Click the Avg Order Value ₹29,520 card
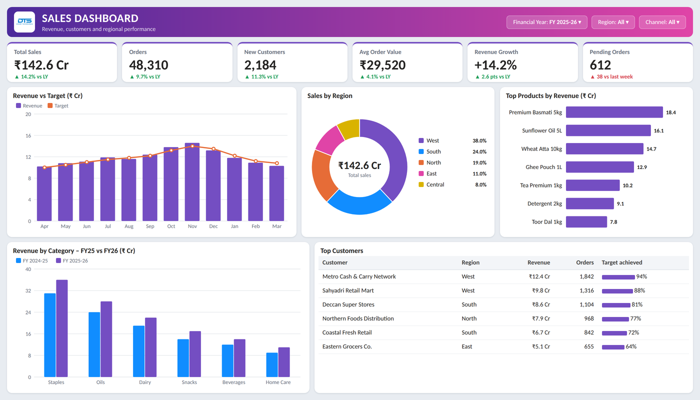 407,62
